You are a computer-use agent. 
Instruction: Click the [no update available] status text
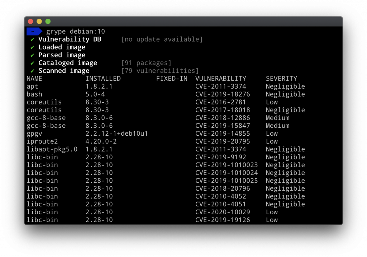(x=162, y=39)
